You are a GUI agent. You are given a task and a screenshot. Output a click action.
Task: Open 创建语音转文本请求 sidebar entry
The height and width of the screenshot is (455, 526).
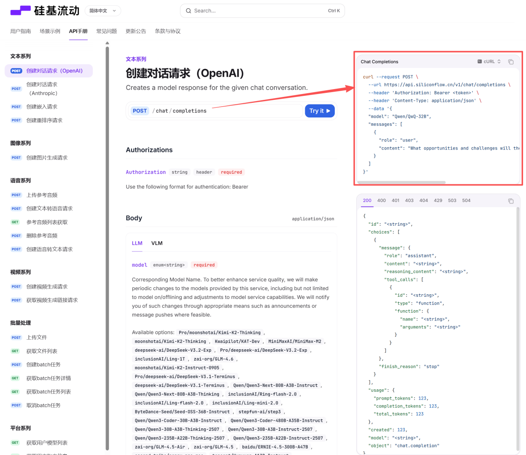click(49, 249)
